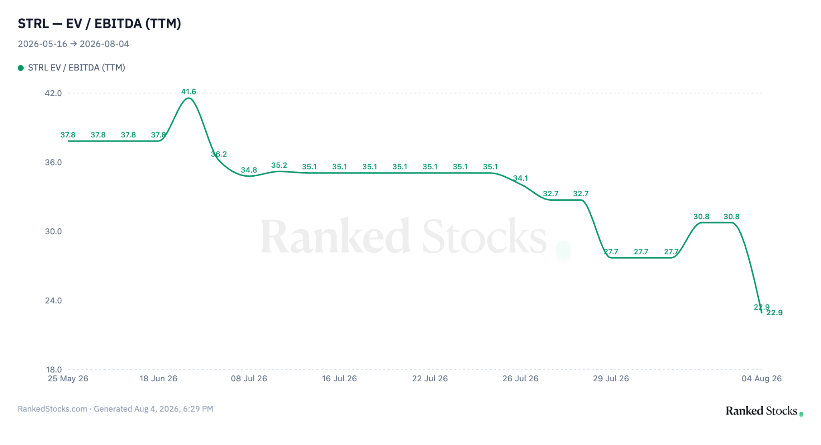Click the 29 Jul 26 axis label
Viewport: 821px width, 445px height.
click(611, 379)
